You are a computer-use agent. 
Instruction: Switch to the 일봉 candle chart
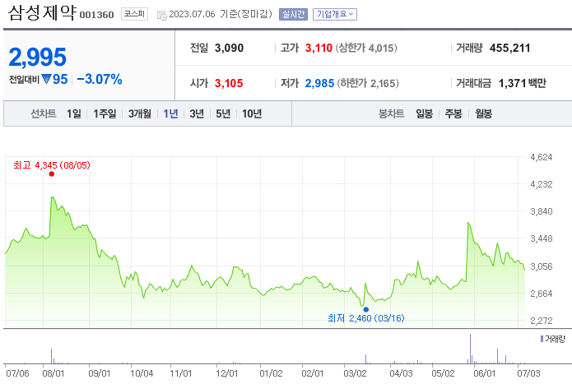point(424,113)
